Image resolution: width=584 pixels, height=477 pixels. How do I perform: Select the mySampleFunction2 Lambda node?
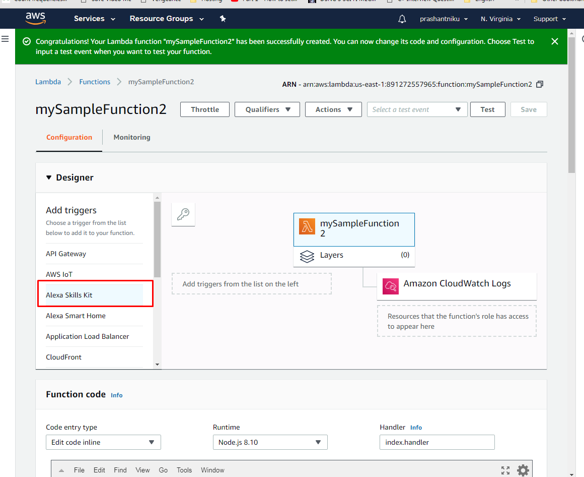click(354, 229)
